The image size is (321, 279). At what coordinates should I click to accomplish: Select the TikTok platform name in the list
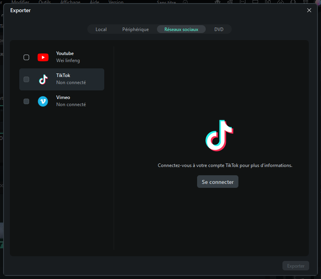click(x=63, y=75)
